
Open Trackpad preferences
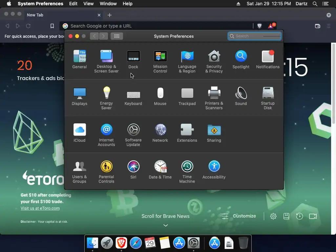[x=187, y=96]
